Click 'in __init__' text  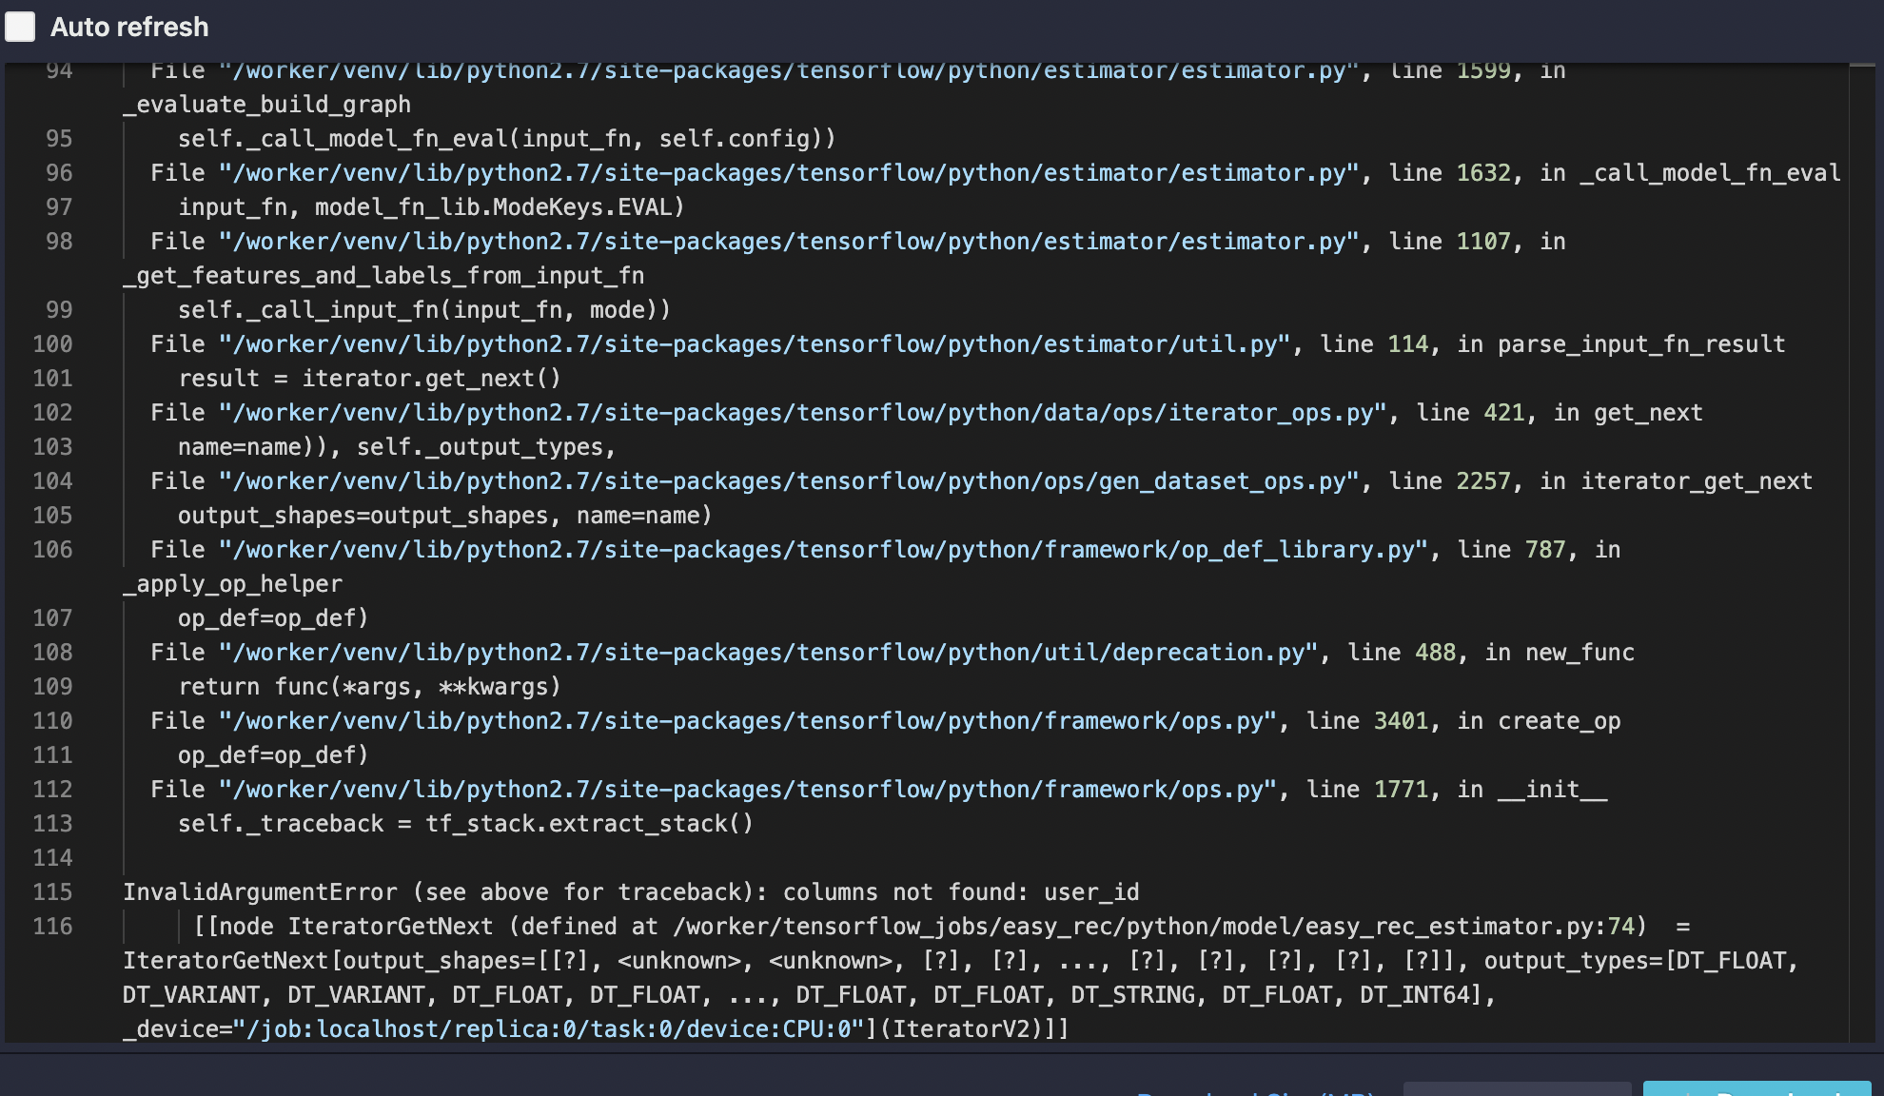tap(1532, 790)
